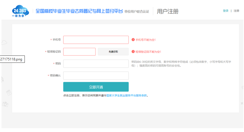Click the 24365 cloud logo
This screenshot has height=132, width=244.
tap(20, 11)
